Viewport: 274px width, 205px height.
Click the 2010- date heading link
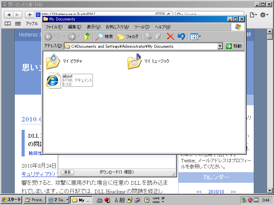point(31,119)
